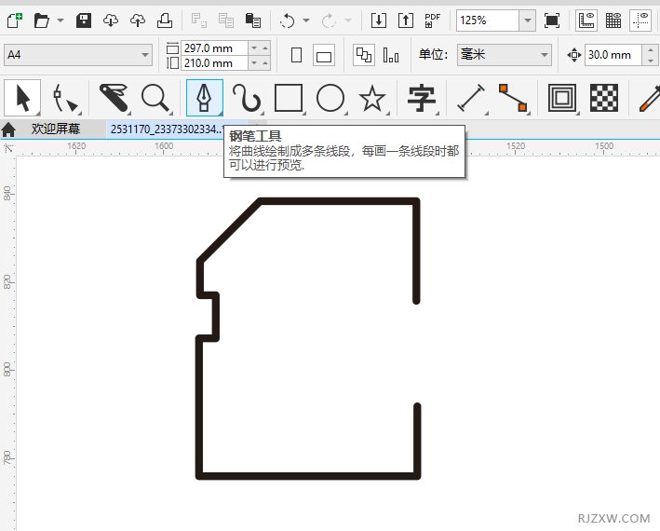
Task: Set page to landscape orientation
Action: 324,55
